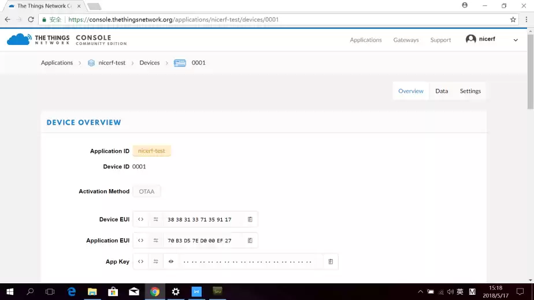The height and width of the screenshot is (300, 534).
Task: Copy the Device EUI to clipboard
Action: tap(250, 220)
